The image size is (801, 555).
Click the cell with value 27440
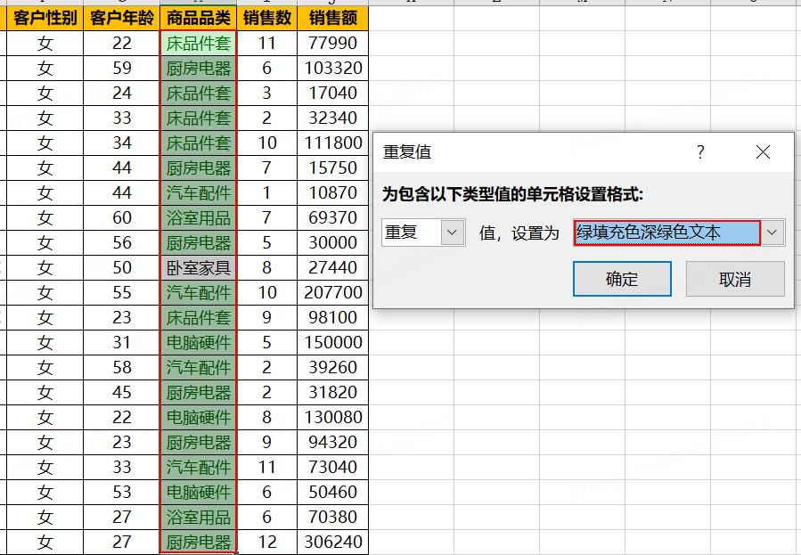(332, 267)
